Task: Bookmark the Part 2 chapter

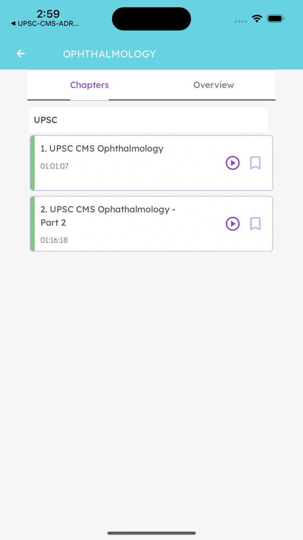Action: tap(255, 224)
